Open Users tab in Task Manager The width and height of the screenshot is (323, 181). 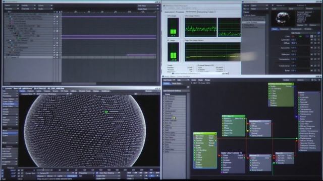(211, 12)
